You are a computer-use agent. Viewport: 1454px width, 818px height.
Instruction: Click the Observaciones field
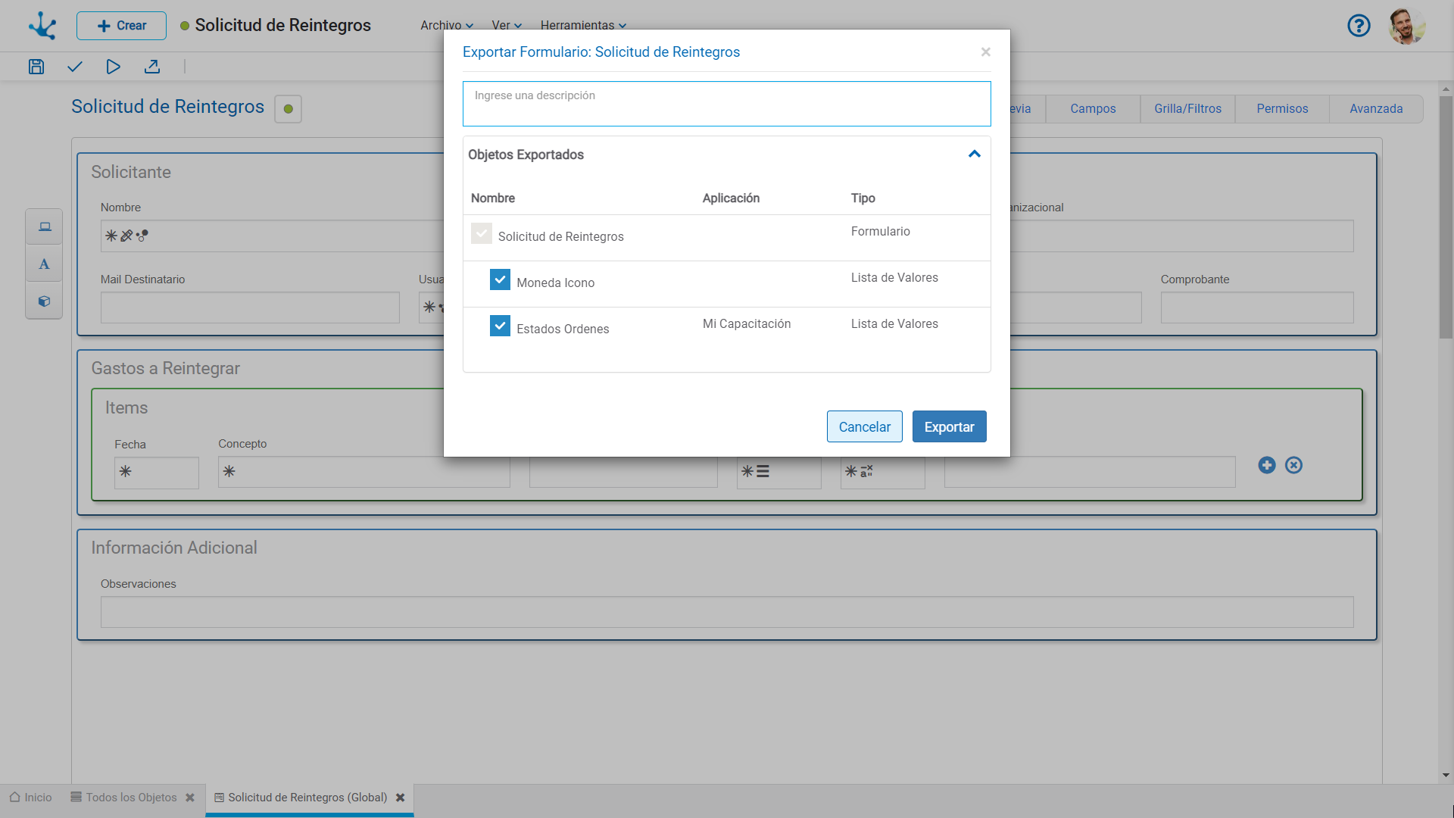[727, 612]
